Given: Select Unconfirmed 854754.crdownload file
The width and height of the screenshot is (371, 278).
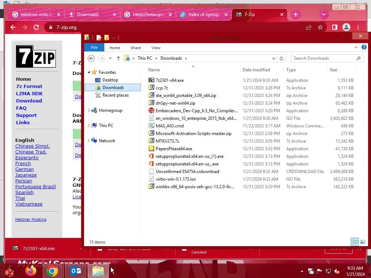Looking at the screenshot, I should point(187,171).
